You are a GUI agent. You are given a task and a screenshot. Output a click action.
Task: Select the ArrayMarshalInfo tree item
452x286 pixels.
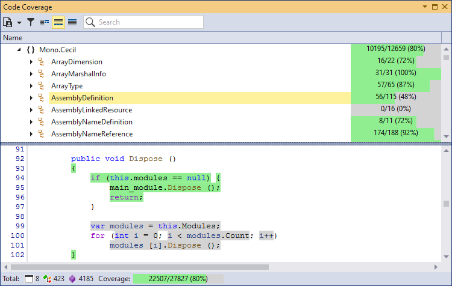point(80,74)
